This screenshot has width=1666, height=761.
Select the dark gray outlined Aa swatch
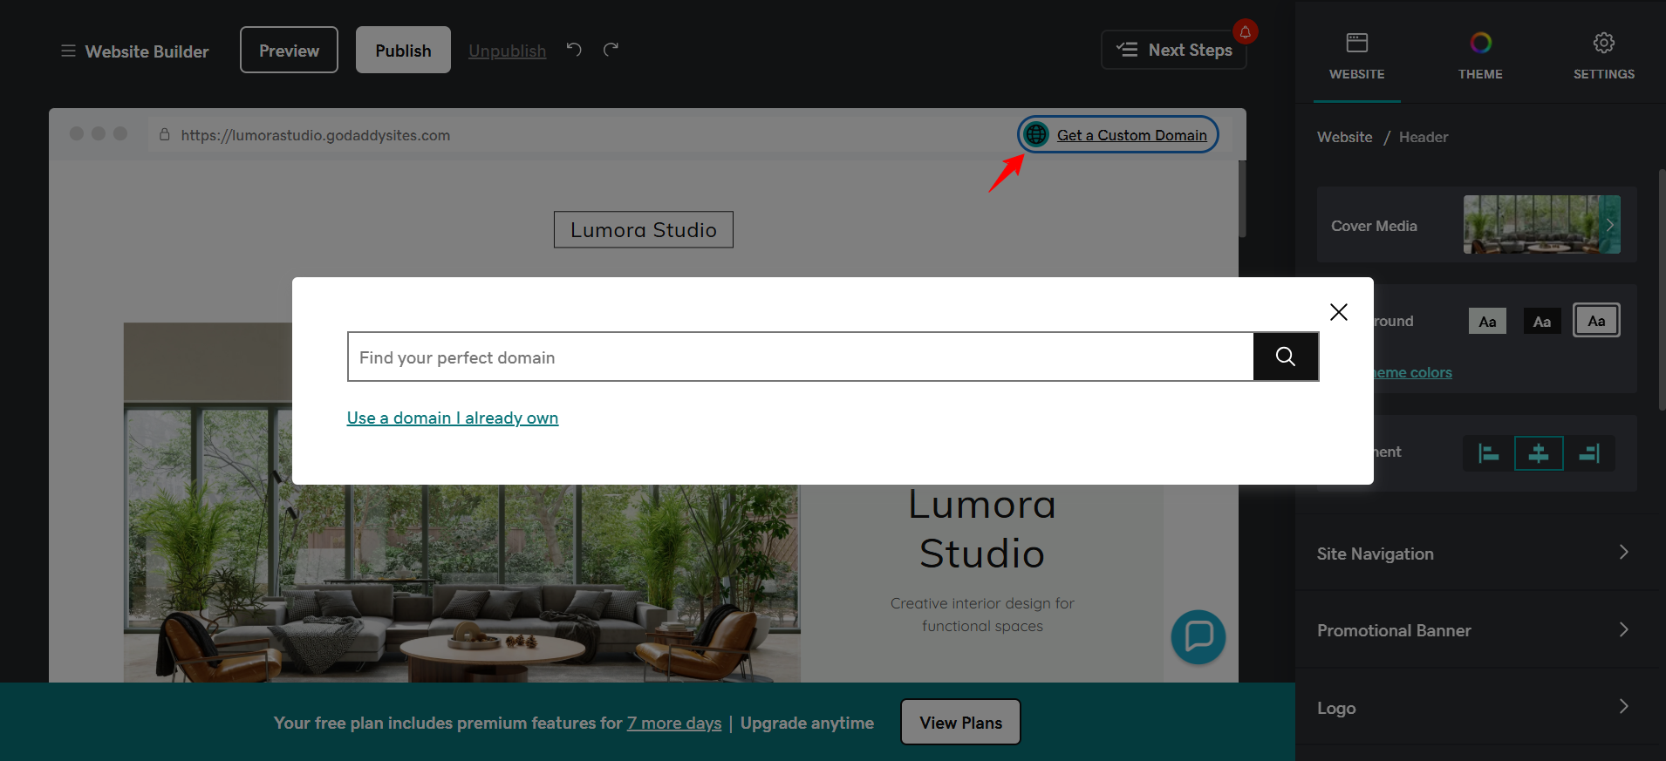(x=1596, y=320)
